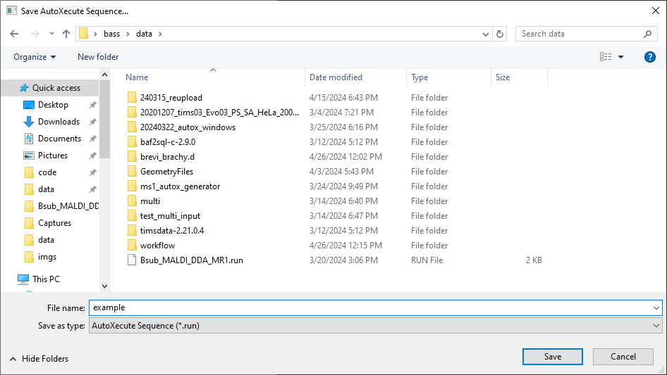Click the 2 KB size cell

[x=534, y=260]
